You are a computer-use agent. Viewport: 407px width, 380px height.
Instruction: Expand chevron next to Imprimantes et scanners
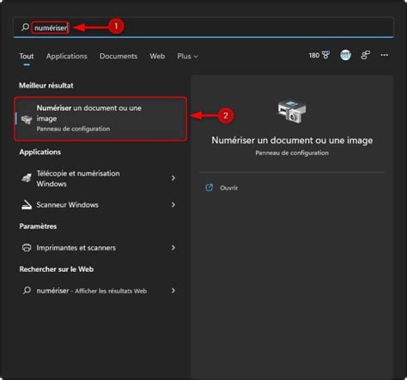pyautogui.click(x=173, y=248)
